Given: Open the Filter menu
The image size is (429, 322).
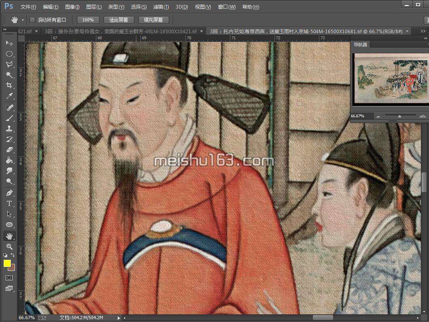Looking at the screenshot, I should click(161, 7).
